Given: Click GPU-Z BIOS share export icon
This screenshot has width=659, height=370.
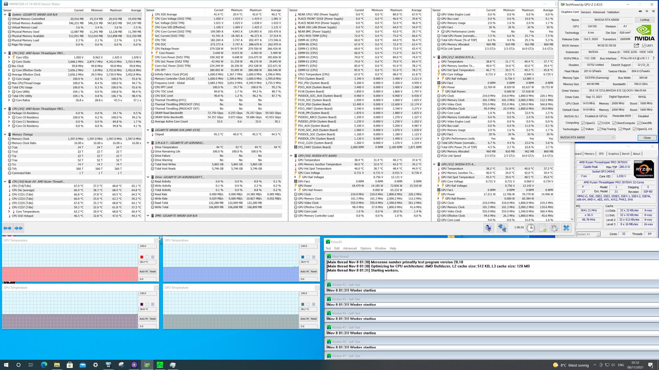Looking at the screenshot, I should coord(636,46).
